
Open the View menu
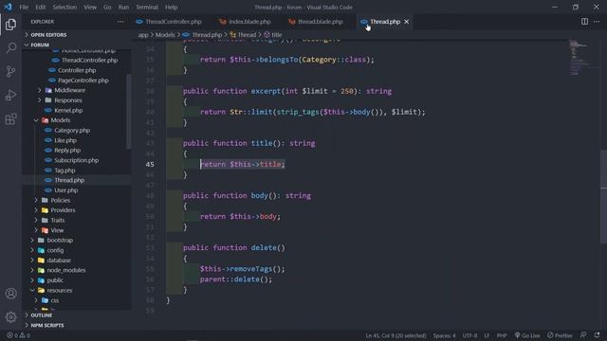[x=90, y=7]
